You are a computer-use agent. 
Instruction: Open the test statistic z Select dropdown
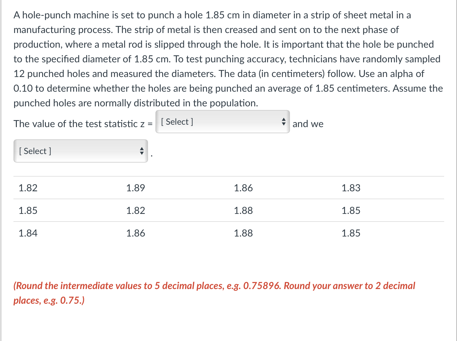[222, 122]
